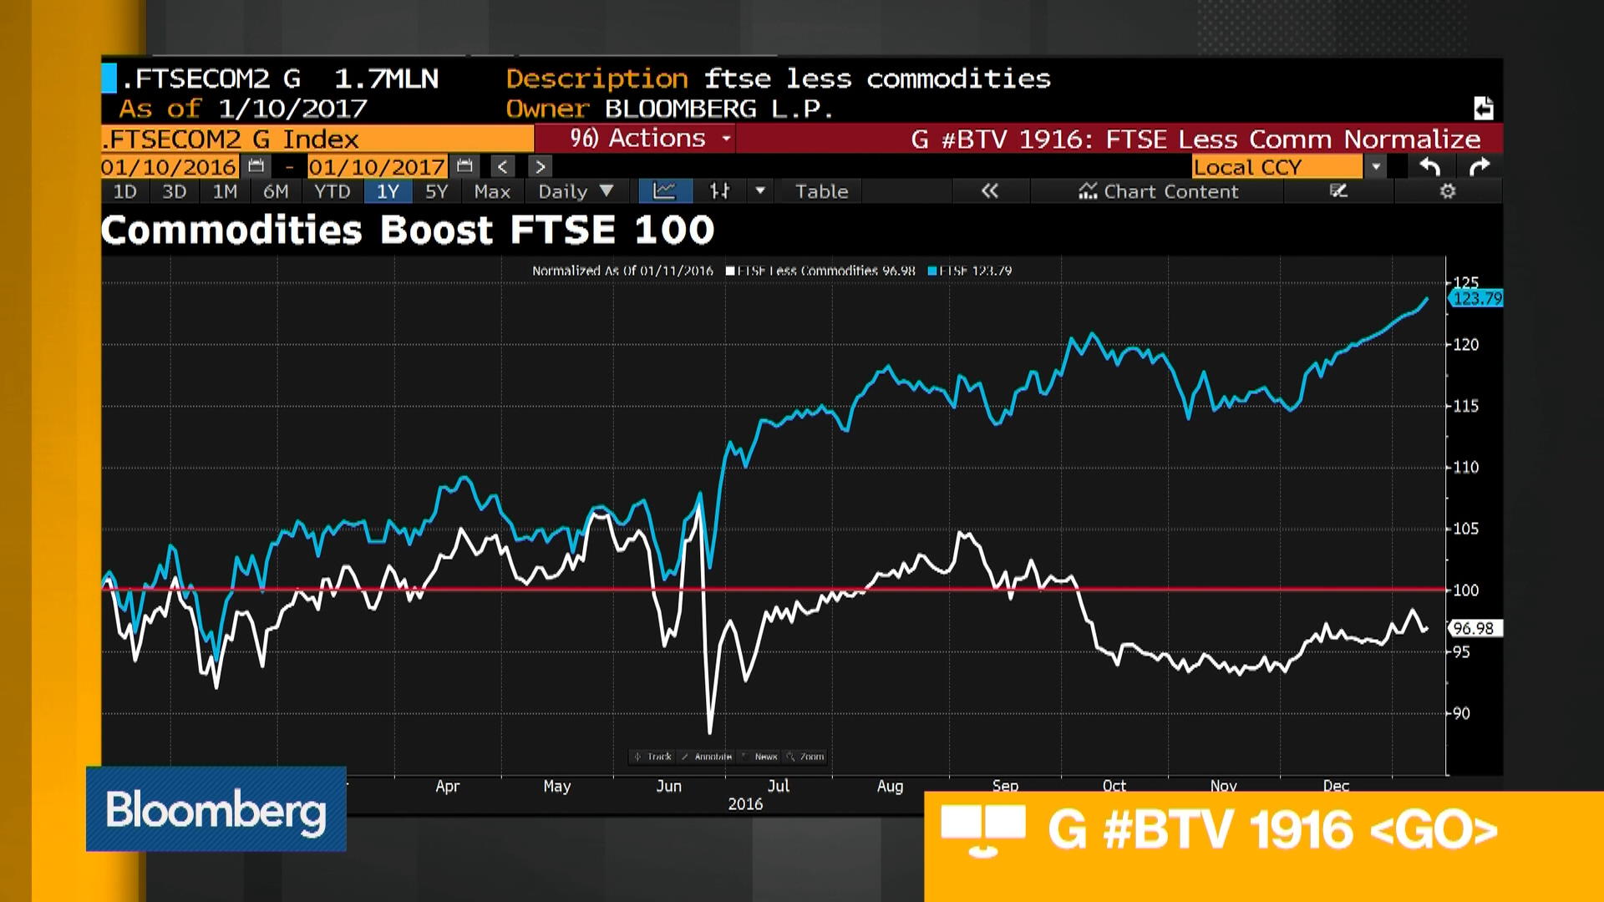The height and width of the screenshot is (902, 1604).
Task: Open the Local CCY currency dropdown arrow
Action: pos(1375,166)
